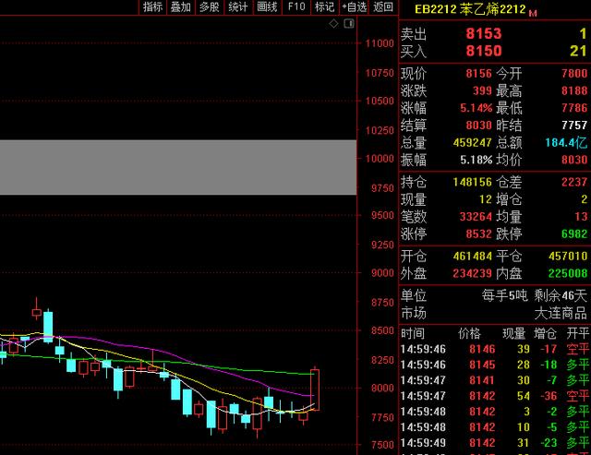Select 叠加 overlay in the toolbar
This screenshot has width=591, height=455.
coord(181,6)
